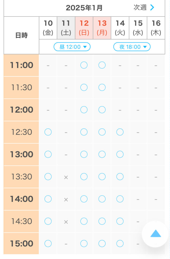170x259 pixels.
Task: Choose Tuesday 14 circle at 13:00
Action: 120,154
